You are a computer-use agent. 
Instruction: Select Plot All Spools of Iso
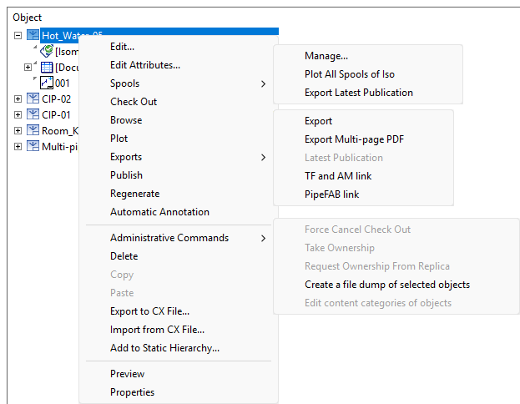pos(349,74)
